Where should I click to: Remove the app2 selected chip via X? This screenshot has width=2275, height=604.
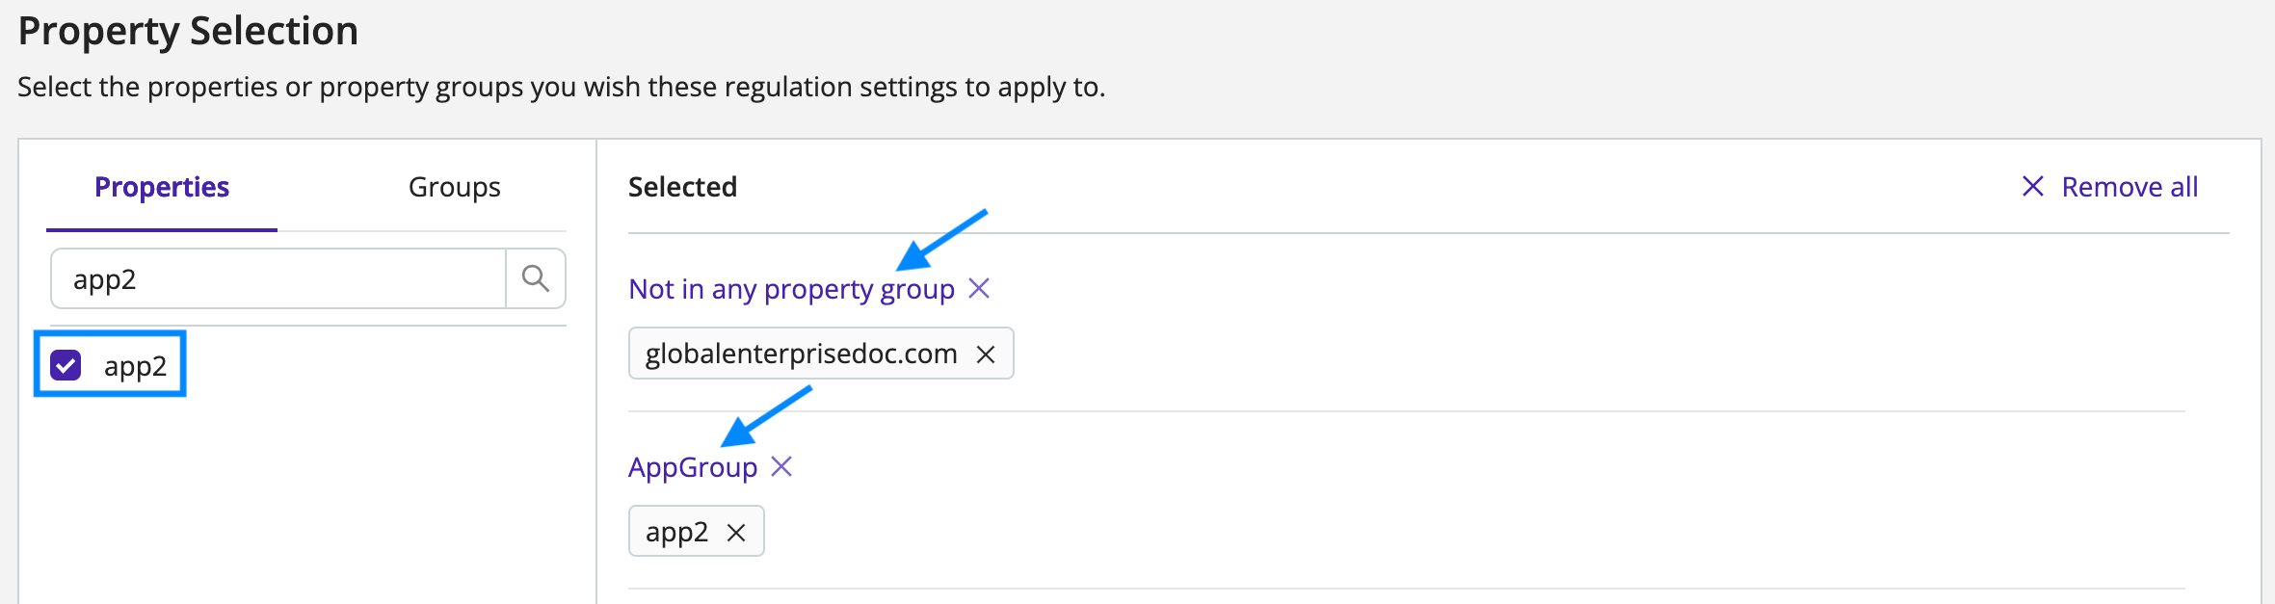tap(736, 533)
